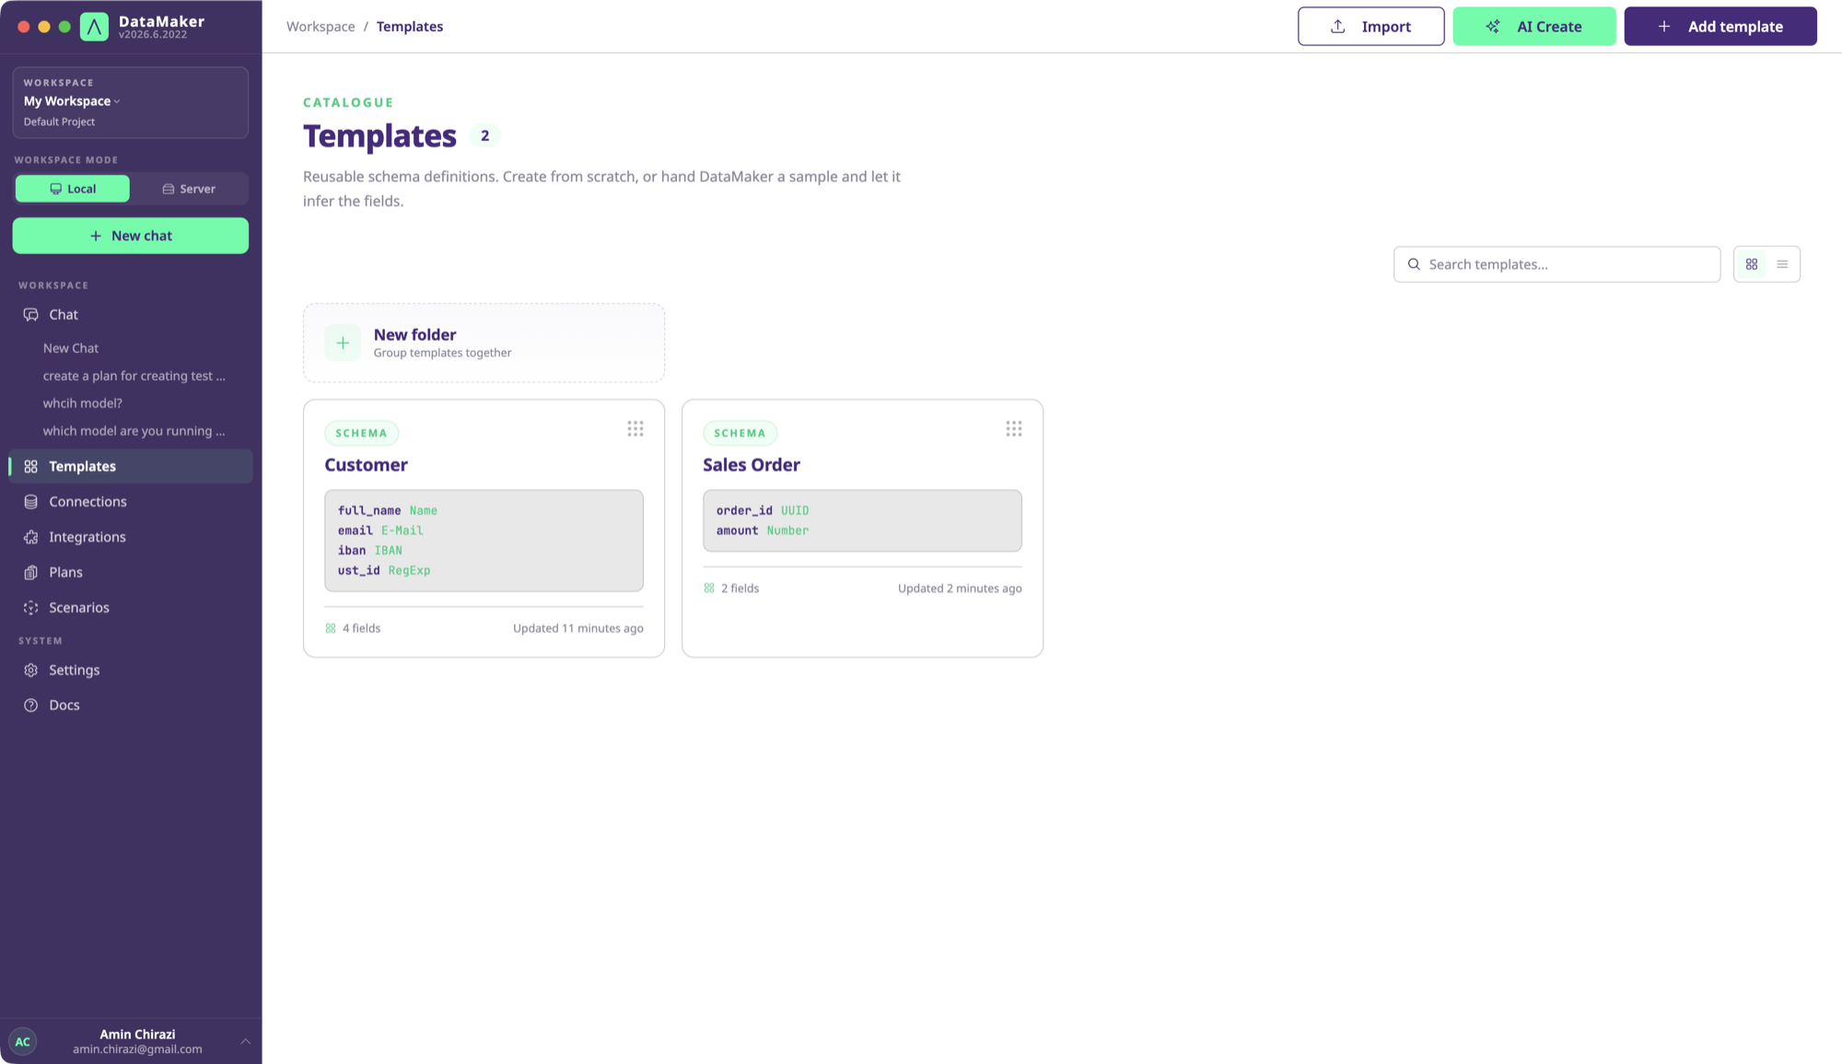Open the Chat section icon in sidebar

point(31,315)
